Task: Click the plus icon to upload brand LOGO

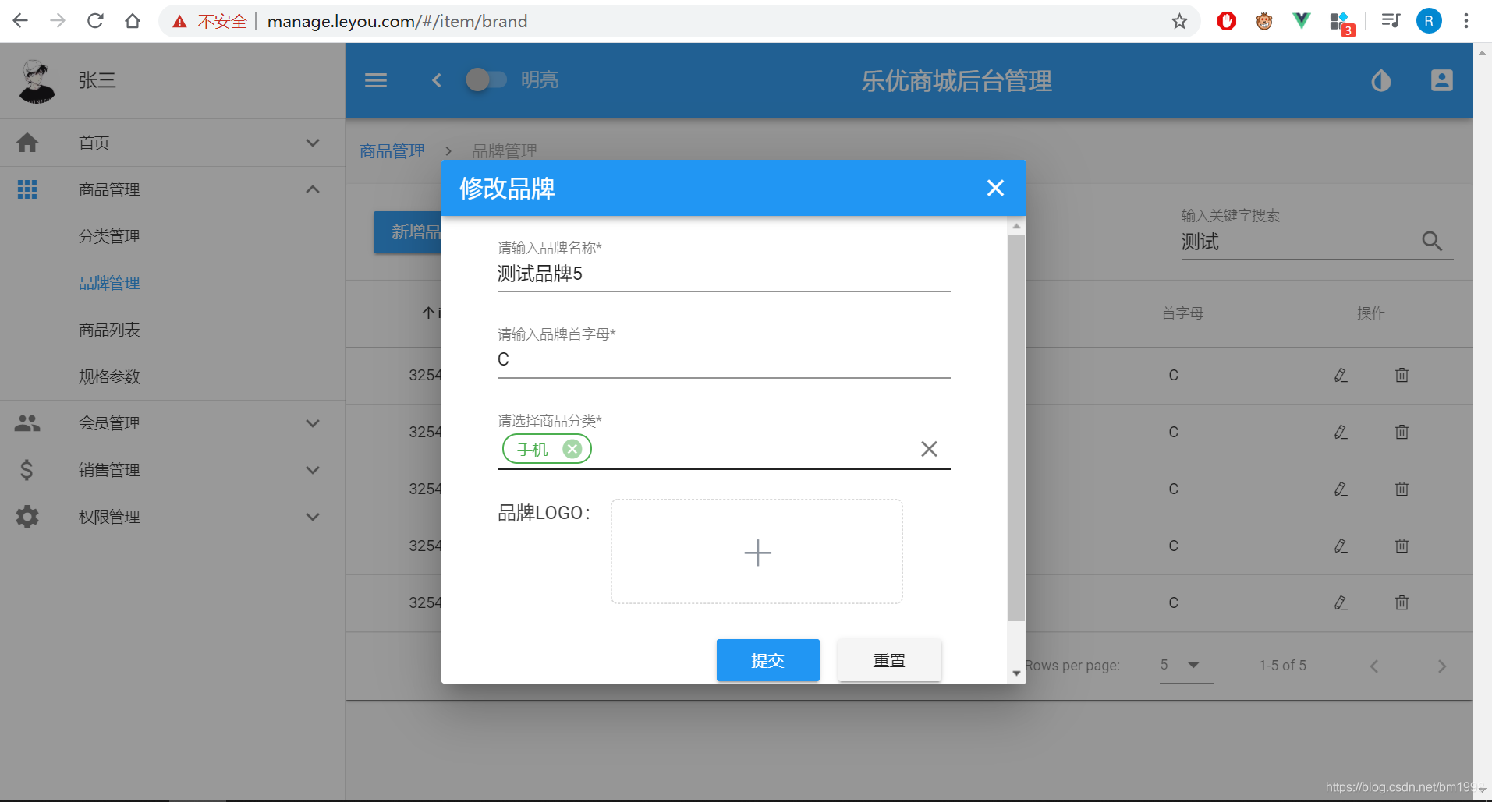Action: [756, 552]
